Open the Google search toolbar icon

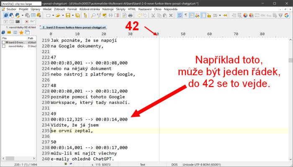coord(287,15)
